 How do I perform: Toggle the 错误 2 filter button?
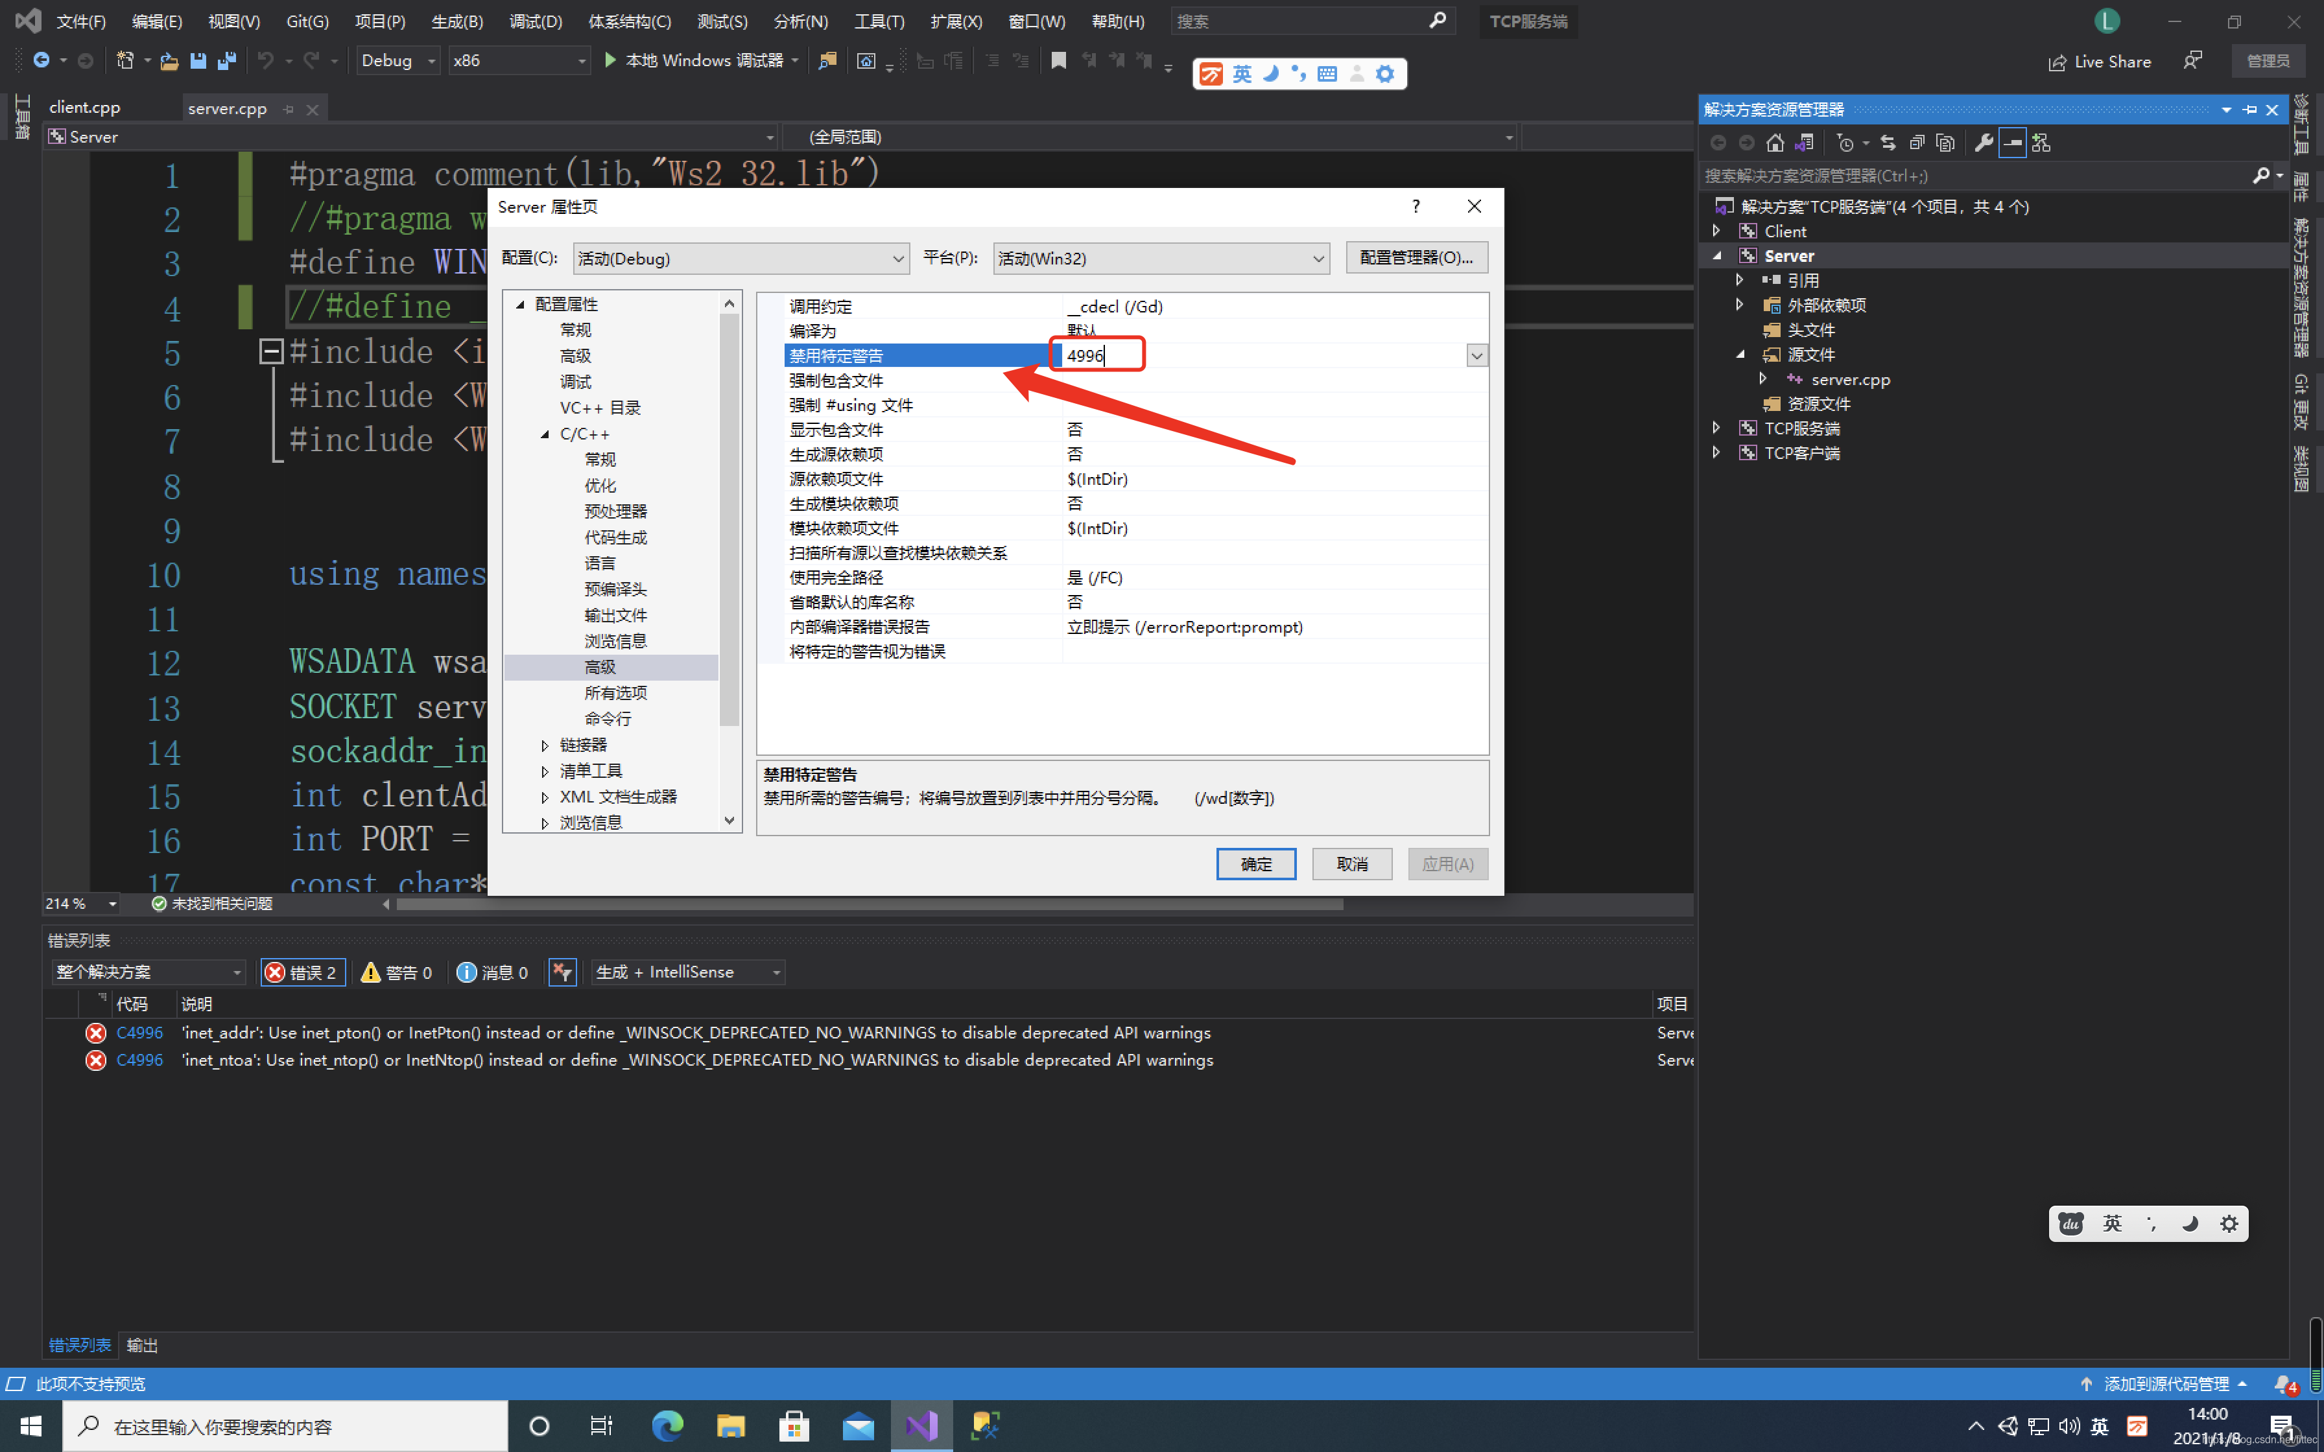coord(303,972)
